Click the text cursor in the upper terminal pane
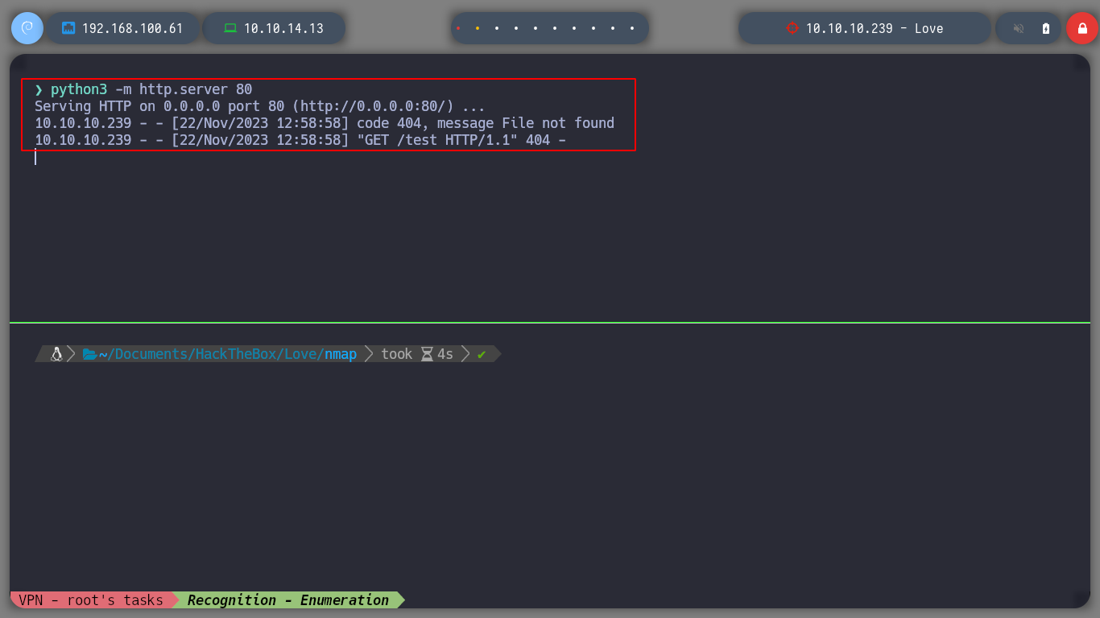The height and width of the screenshot is (618, 1100). click(x=35, y=157)
